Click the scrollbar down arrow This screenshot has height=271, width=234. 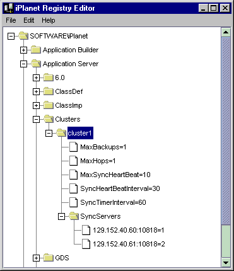226,262
